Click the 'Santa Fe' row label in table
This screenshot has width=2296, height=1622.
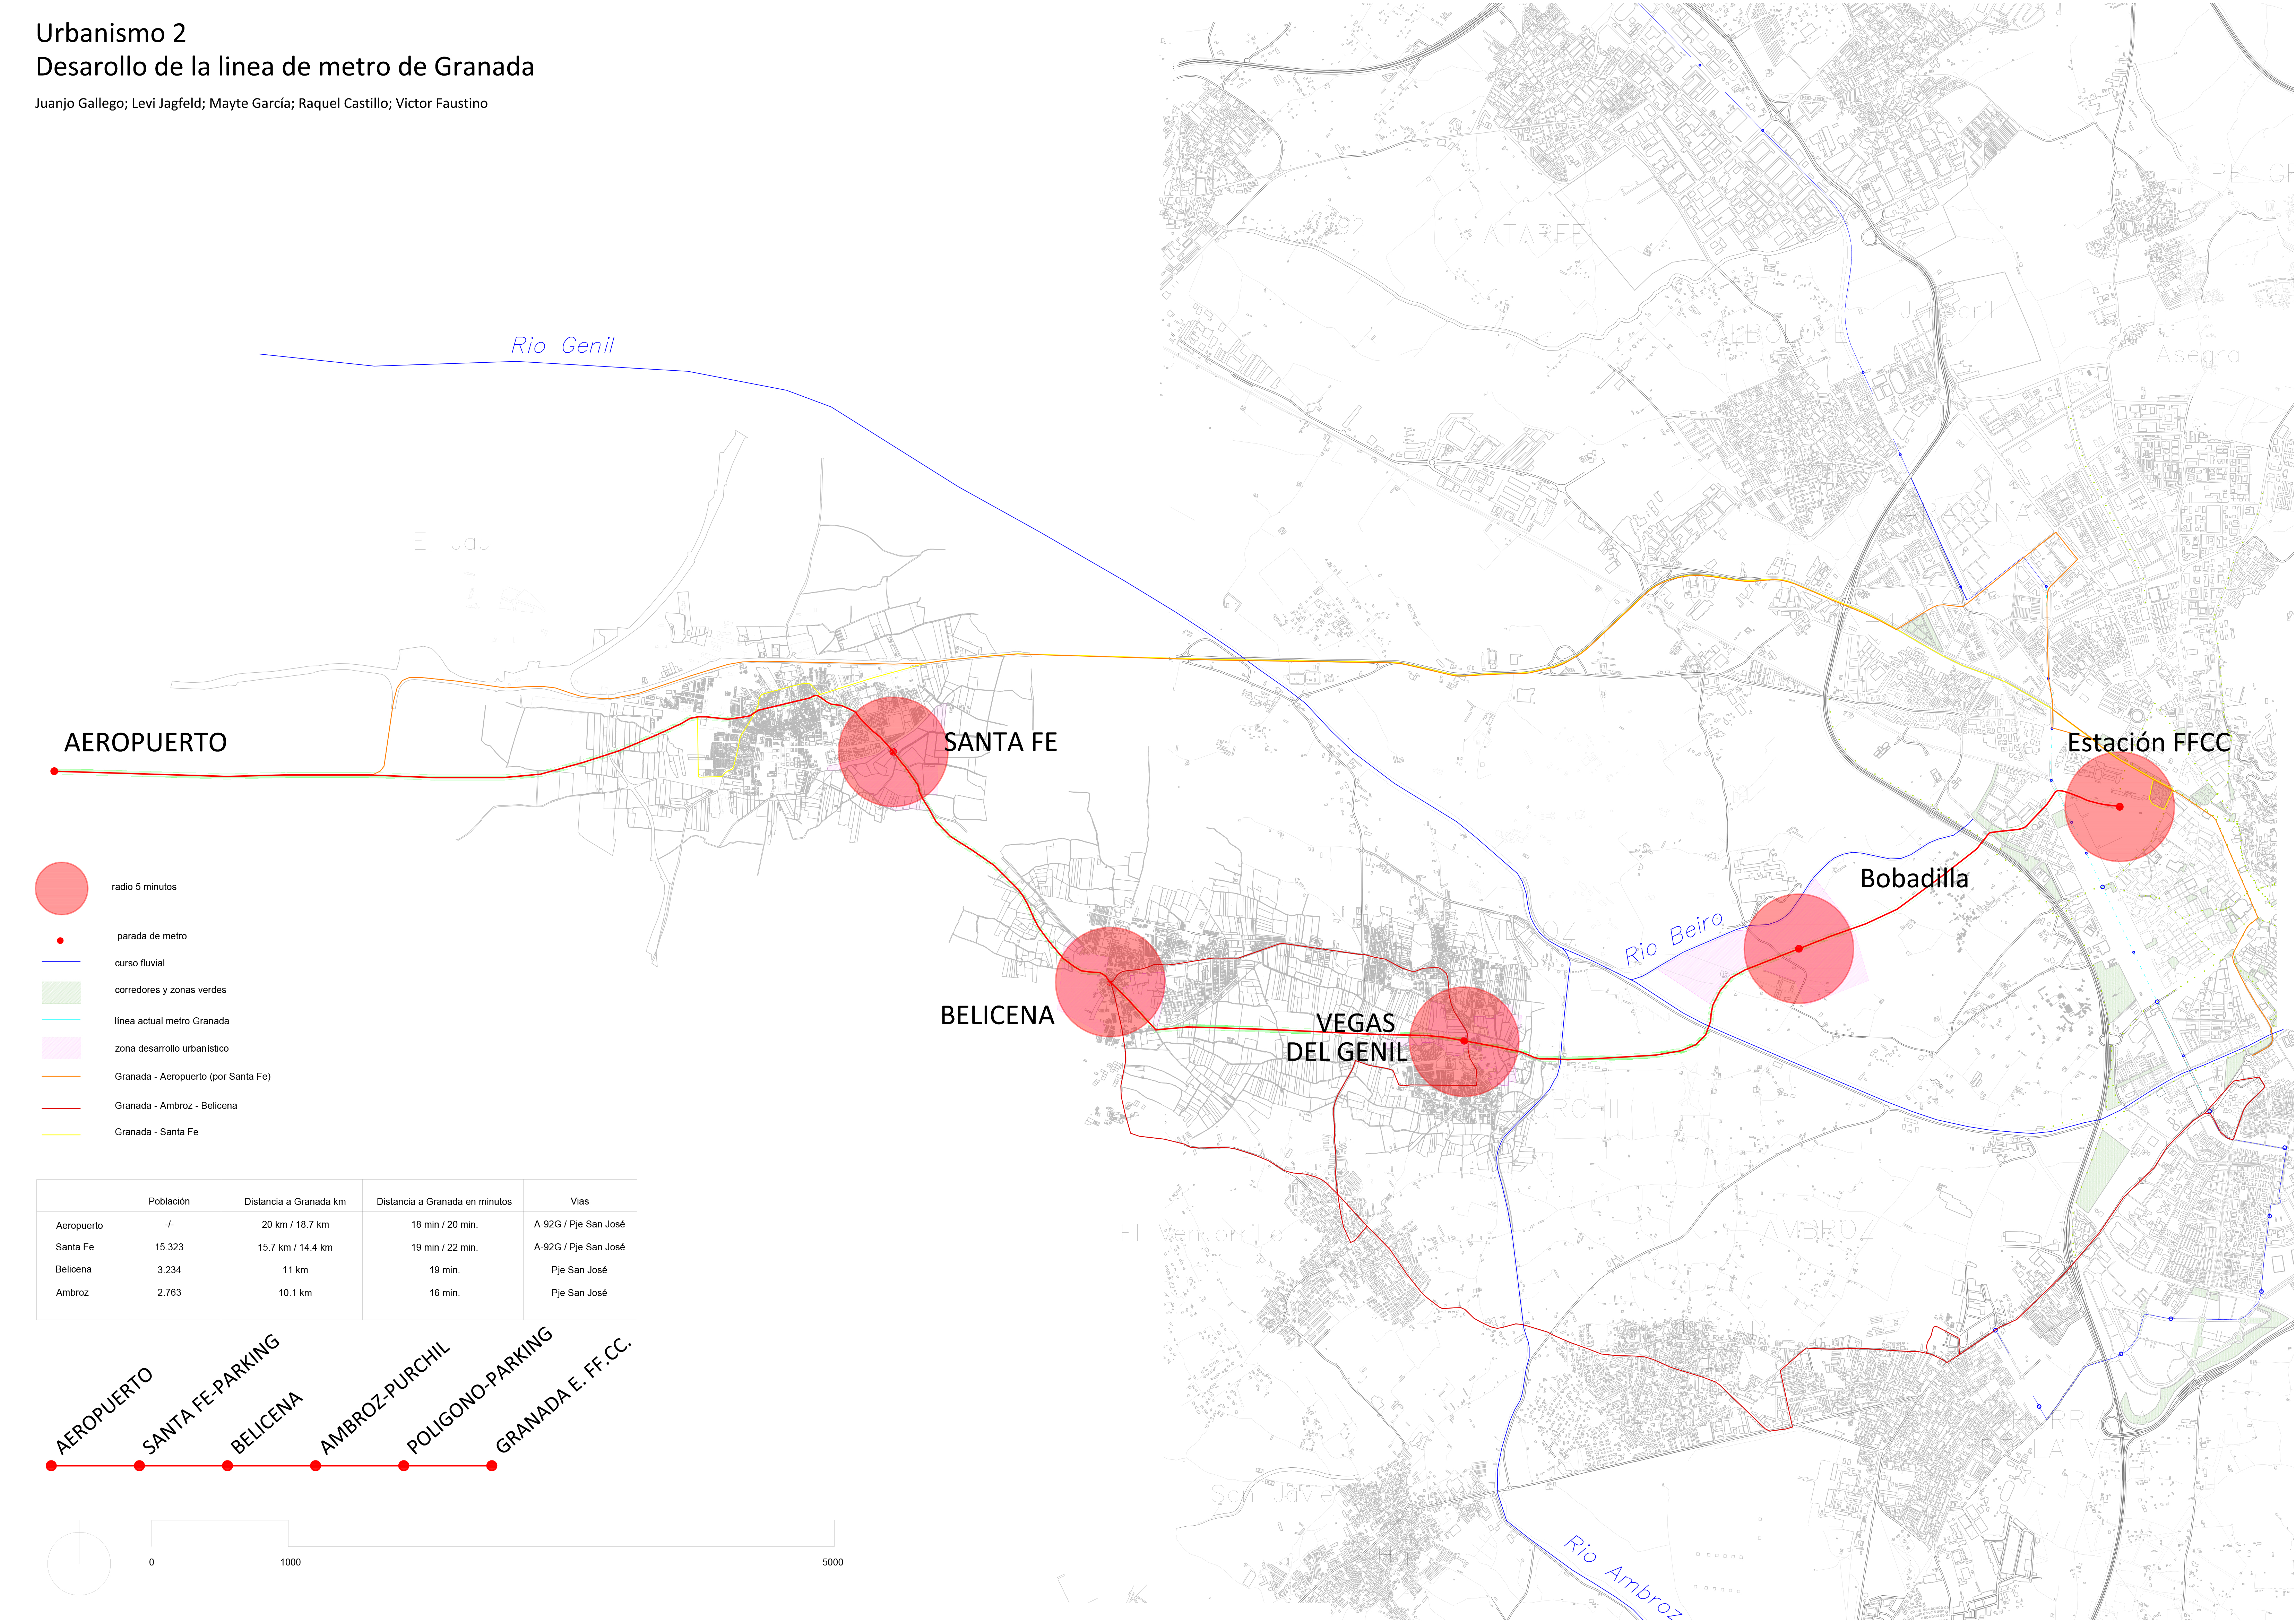[75, 1247]
